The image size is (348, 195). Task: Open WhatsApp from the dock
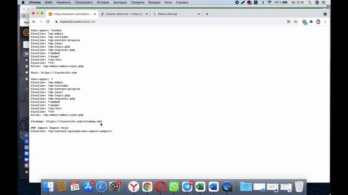click(174, 187)
